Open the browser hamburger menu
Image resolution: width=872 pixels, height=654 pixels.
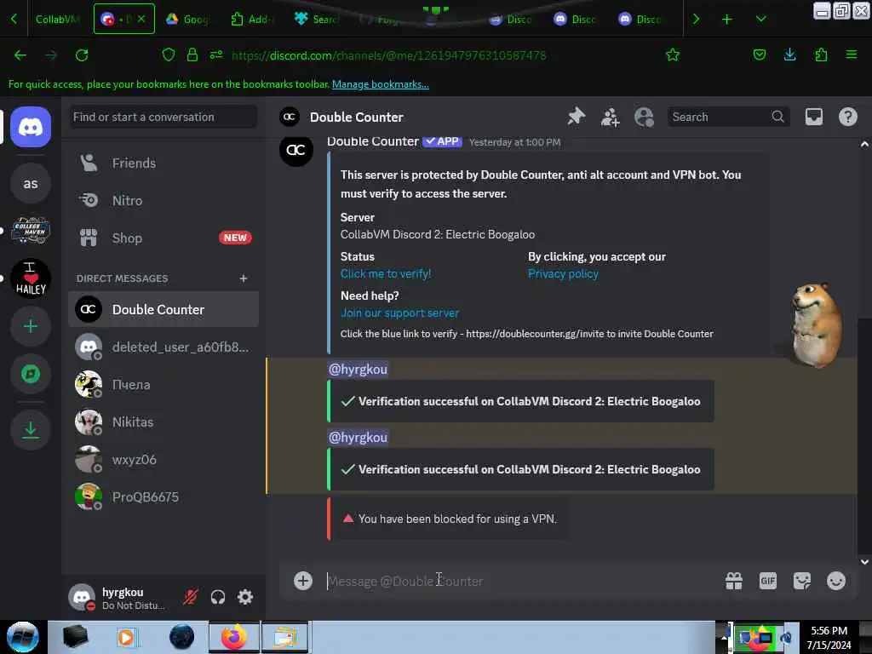tap(852, 54)
